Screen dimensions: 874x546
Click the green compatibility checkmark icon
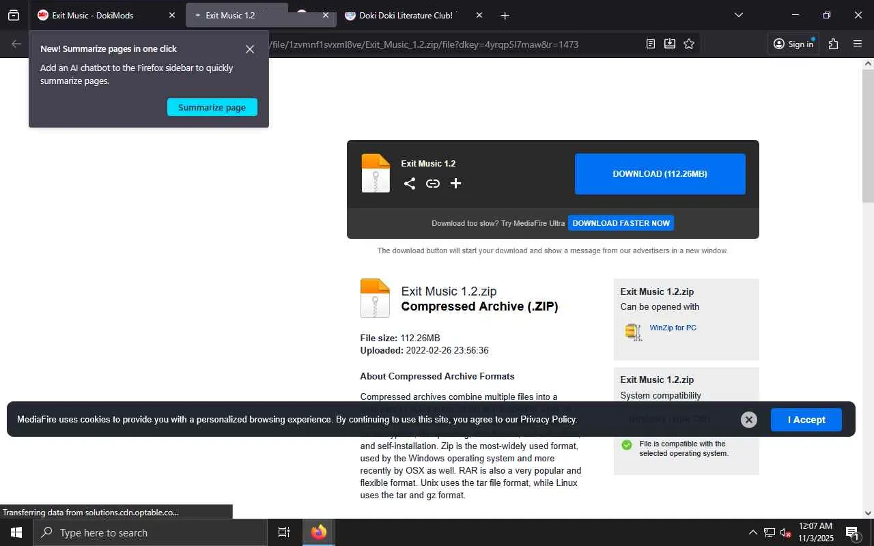coord(627,445)
